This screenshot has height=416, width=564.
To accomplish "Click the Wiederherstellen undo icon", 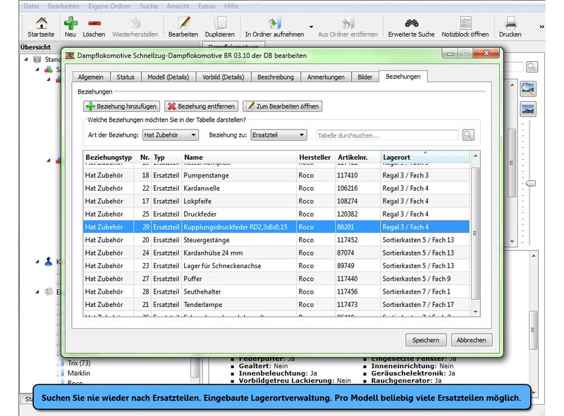I will pos(135,23).
